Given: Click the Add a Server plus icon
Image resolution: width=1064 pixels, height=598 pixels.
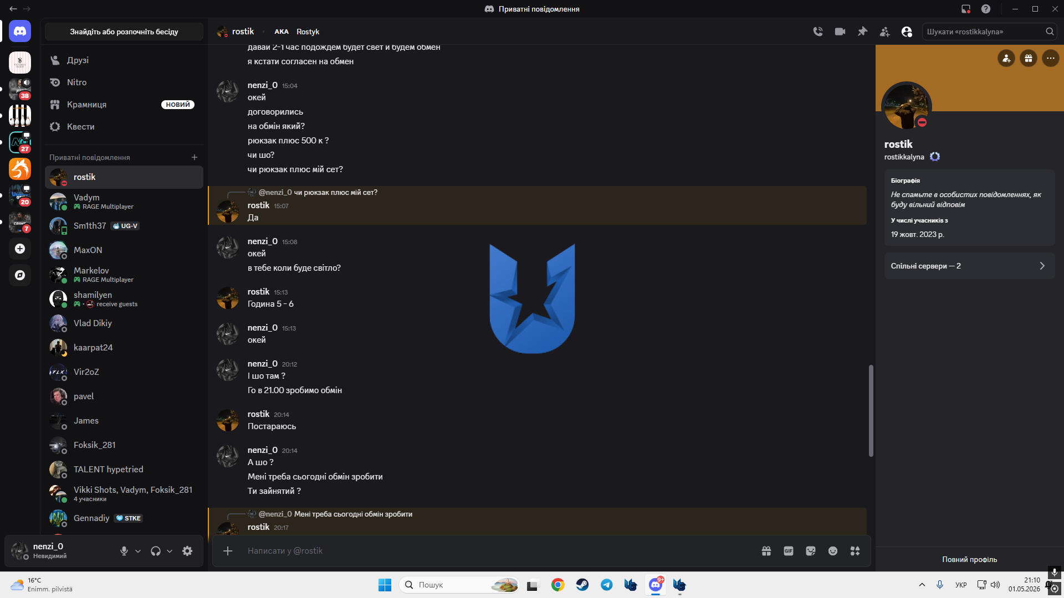Looking at the screenshot, I should coord(20,249).
